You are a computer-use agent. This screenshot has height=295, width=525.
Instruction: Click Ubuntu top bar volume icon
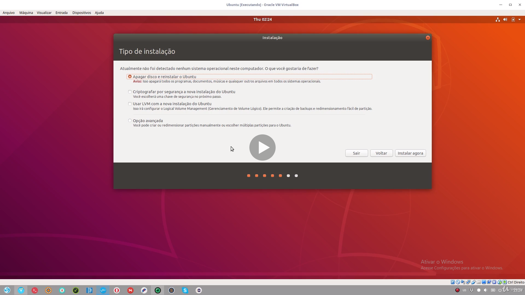coord(505,19)
